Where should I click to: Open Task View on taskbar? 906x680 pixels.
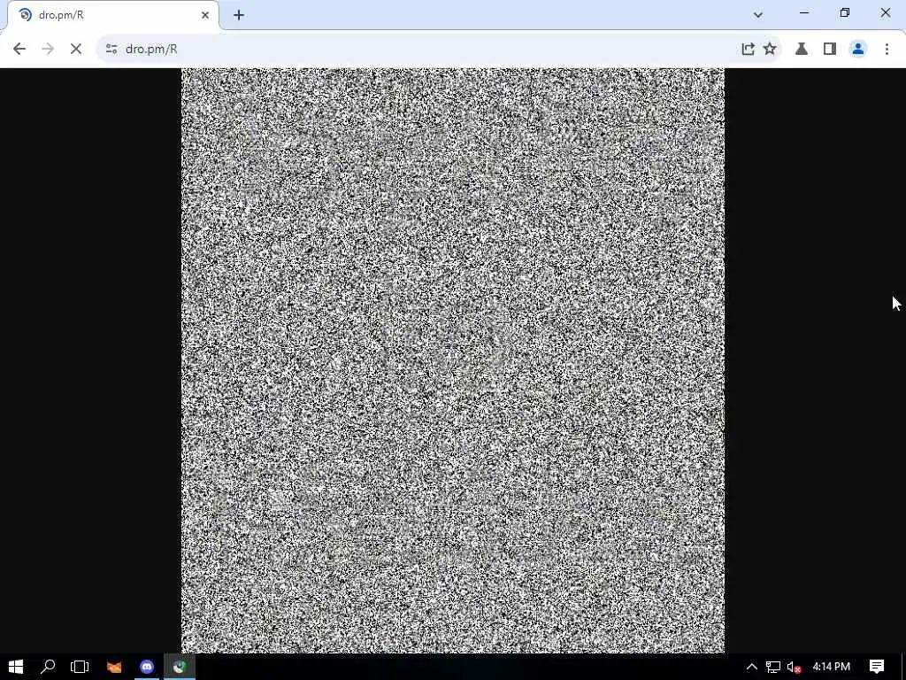tap(80, 667)
